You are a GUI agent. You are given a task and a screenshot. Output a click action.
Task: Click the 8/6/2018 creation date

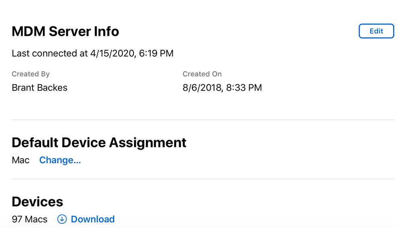202,88
